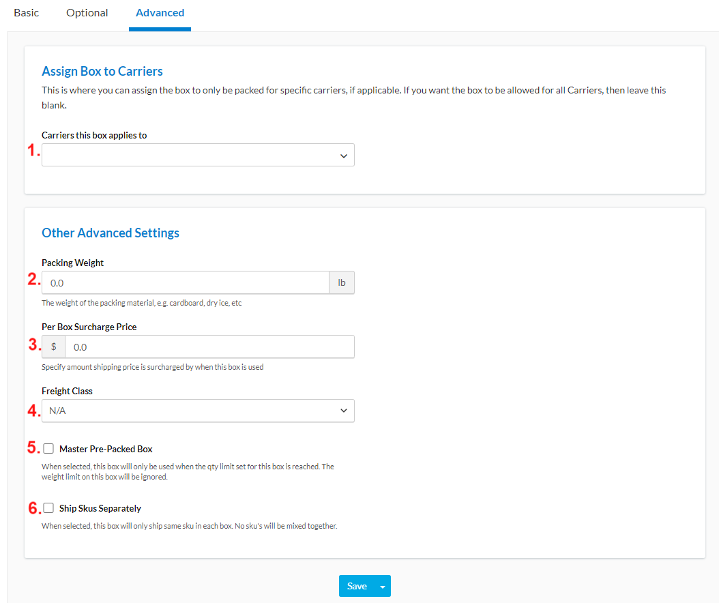Focus the Packing Weight input field
Screen dimensions: 719x603
186,282
